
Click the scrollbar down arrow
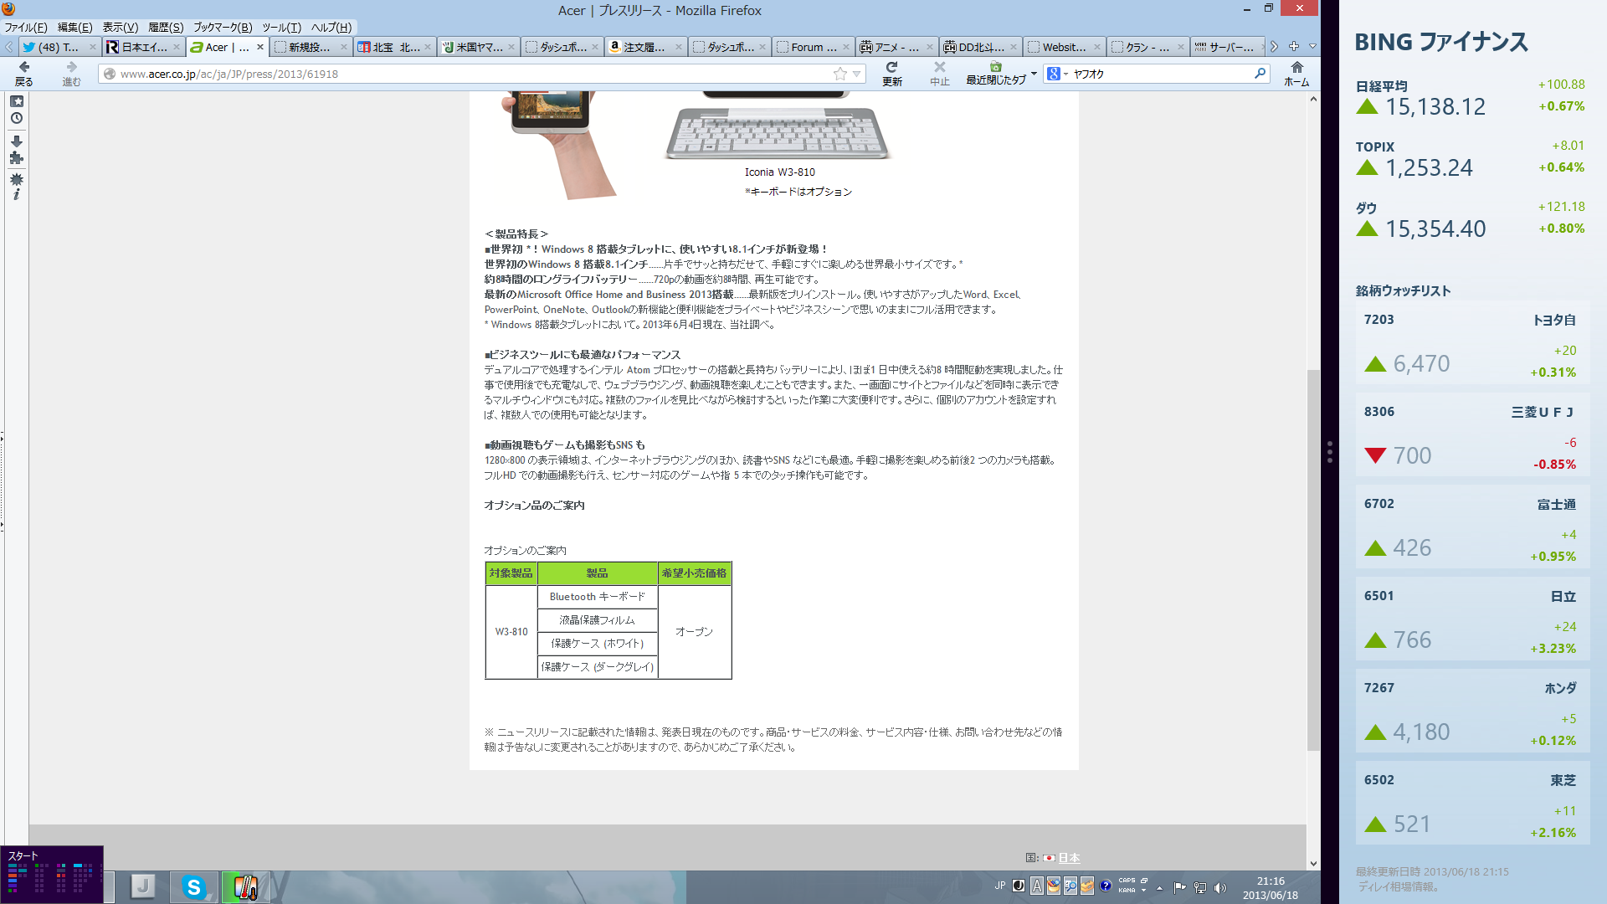click(1313, 863)
